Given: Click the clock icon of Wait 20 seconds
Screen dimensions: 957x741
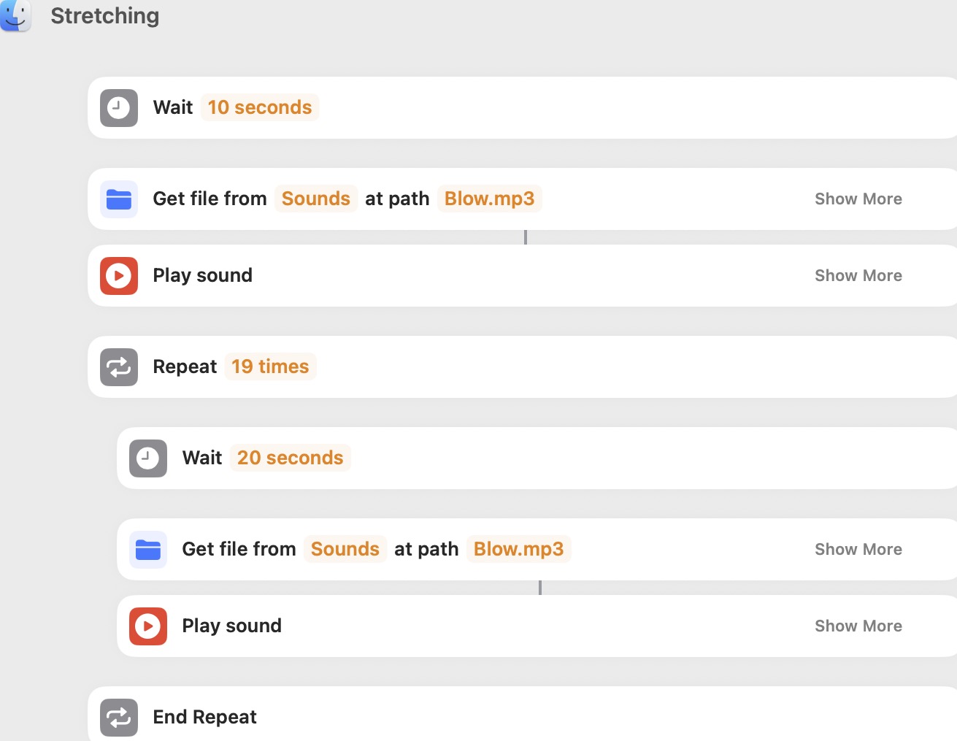Looking at the screenshot, I should 148,458.
